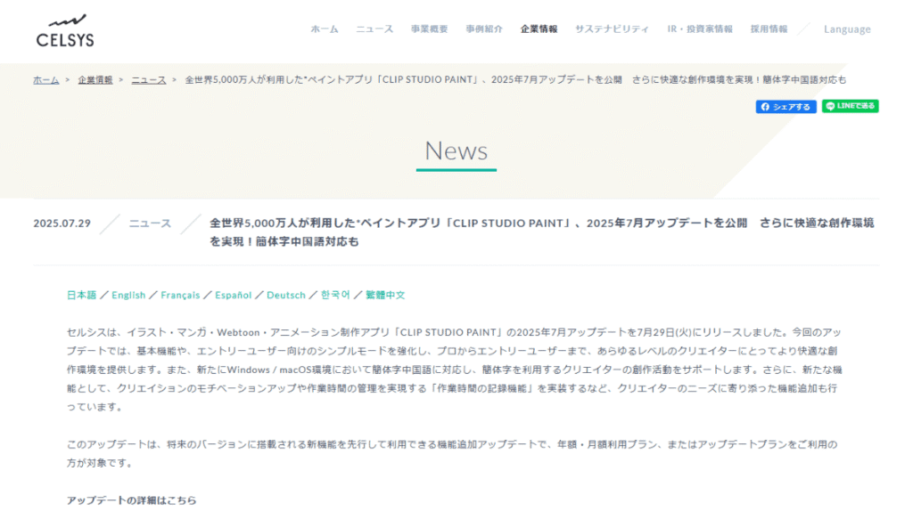Switch article language to English
Image resolution: width=913 pixels, height=512 pixels.
[128, 295]
